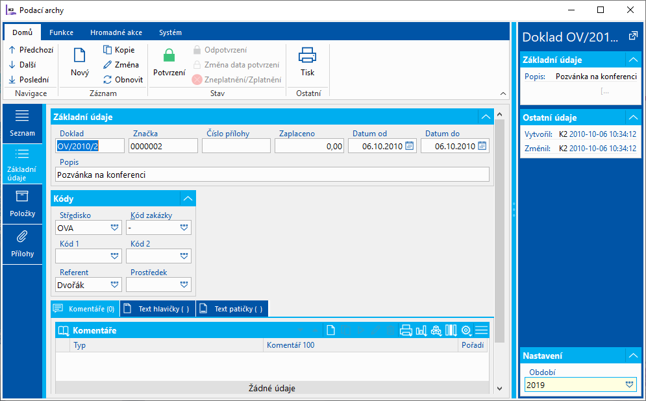The image size is (646, 401).
Task: Collapse the ribbon with the chevron
Action: point(503,93)
